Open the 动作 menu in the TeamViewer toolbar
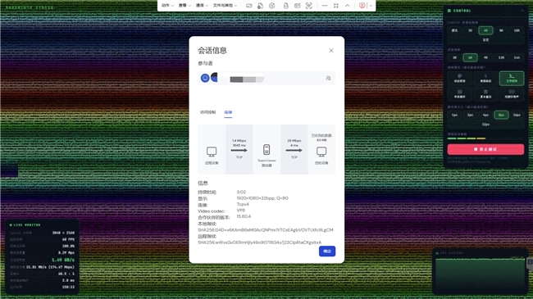This screenshot has width=533, height=299. [x=167, y=6]
